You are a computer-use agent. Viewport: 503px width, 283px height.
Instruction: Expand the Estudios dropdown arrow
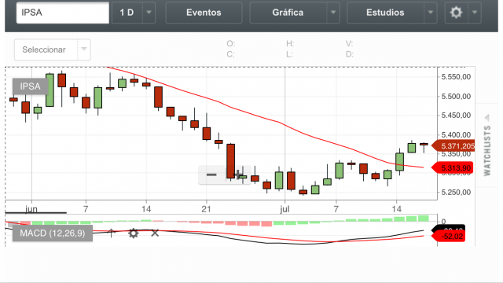[x=431, y=13]
